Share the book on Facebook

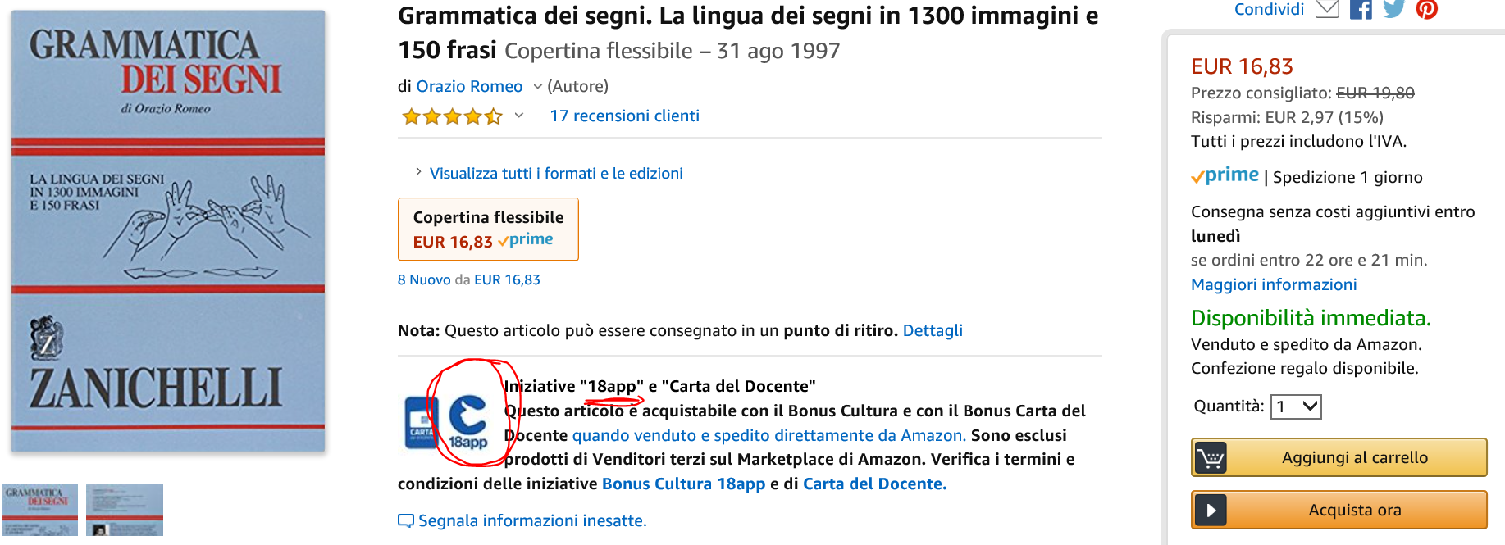pyautogui.click(x=1361, y=9)
